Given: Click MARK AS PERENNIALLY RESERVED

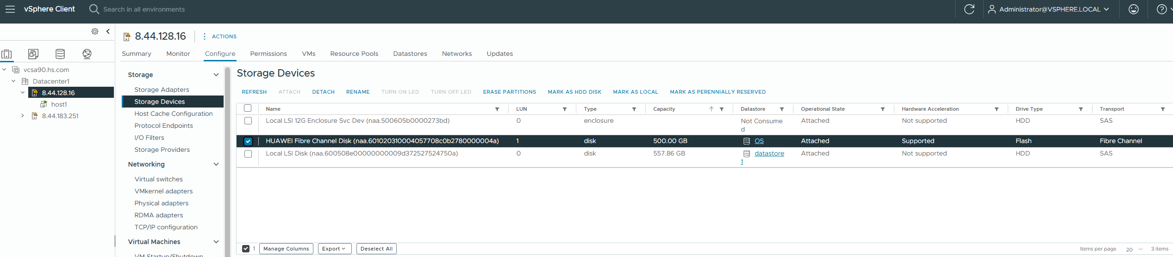Looking at the screenshot, I should (x=718, y=92).
